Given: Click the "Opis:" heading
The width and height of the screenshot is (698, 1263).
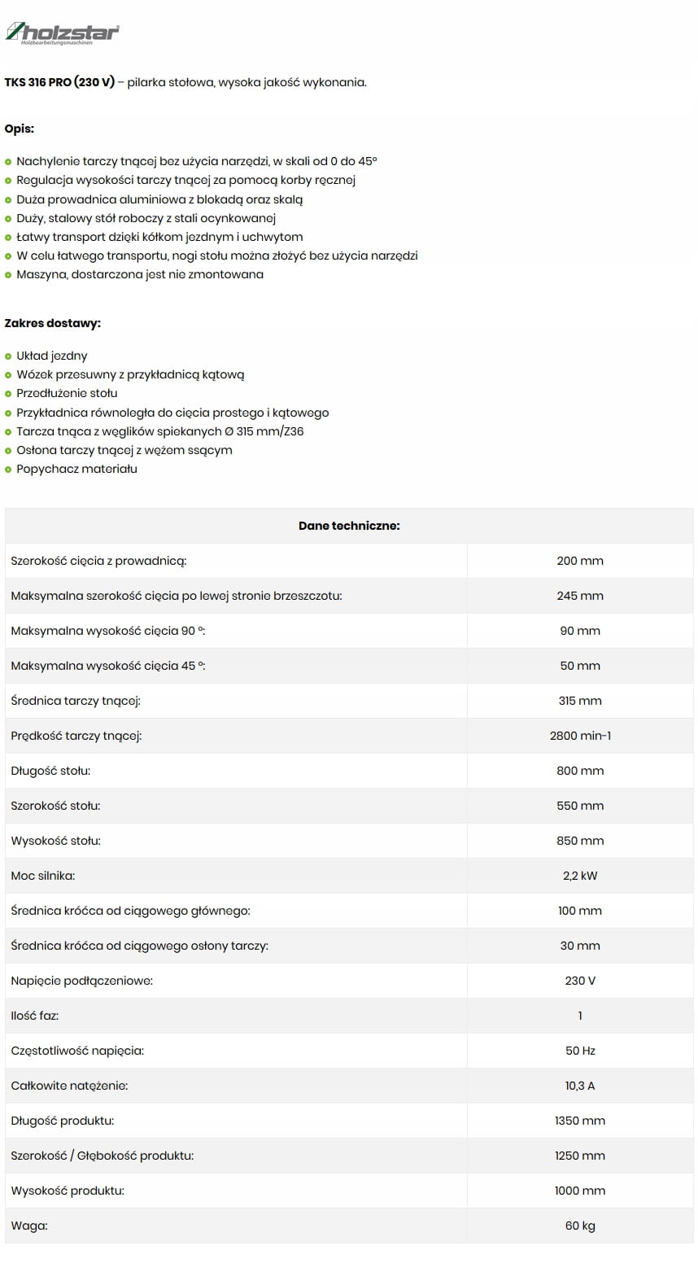Looking at the screenshot, I should pos(20,129).
